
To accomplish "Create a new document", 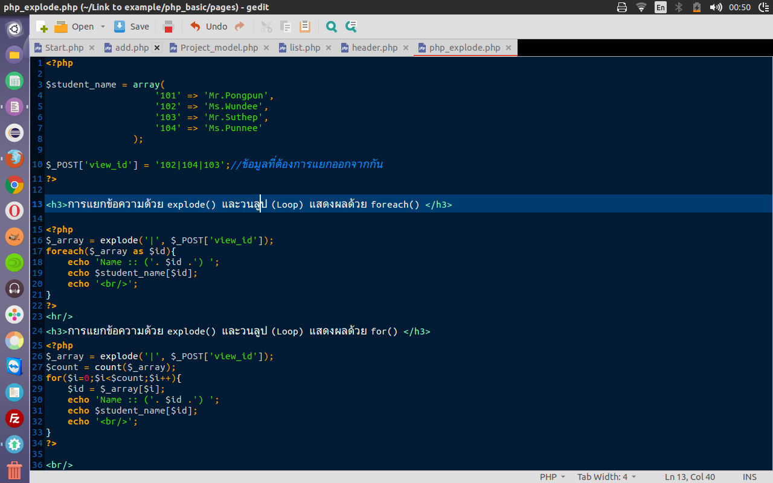I will click(41, 26).
